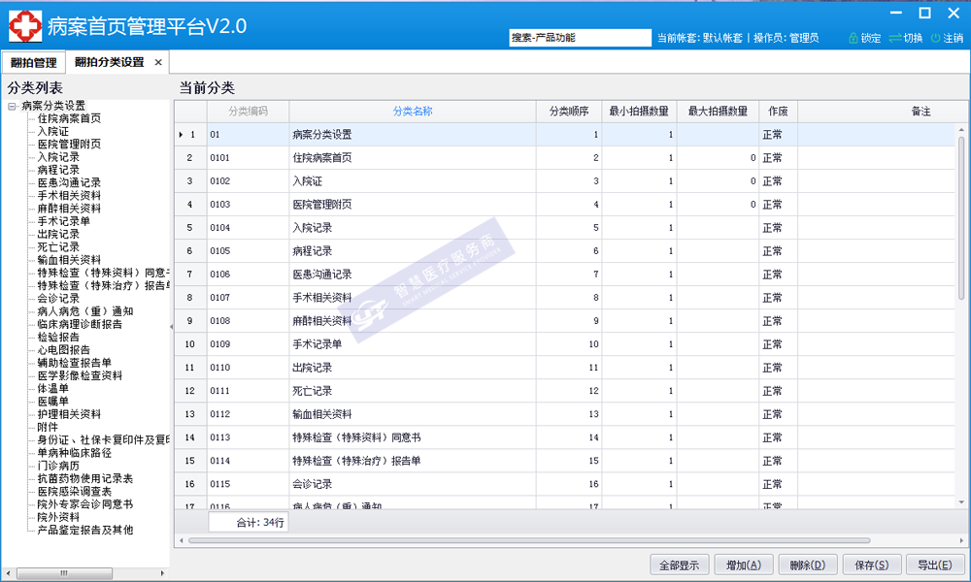Select 住院病案首页 in the category tree

coord(69,118)
